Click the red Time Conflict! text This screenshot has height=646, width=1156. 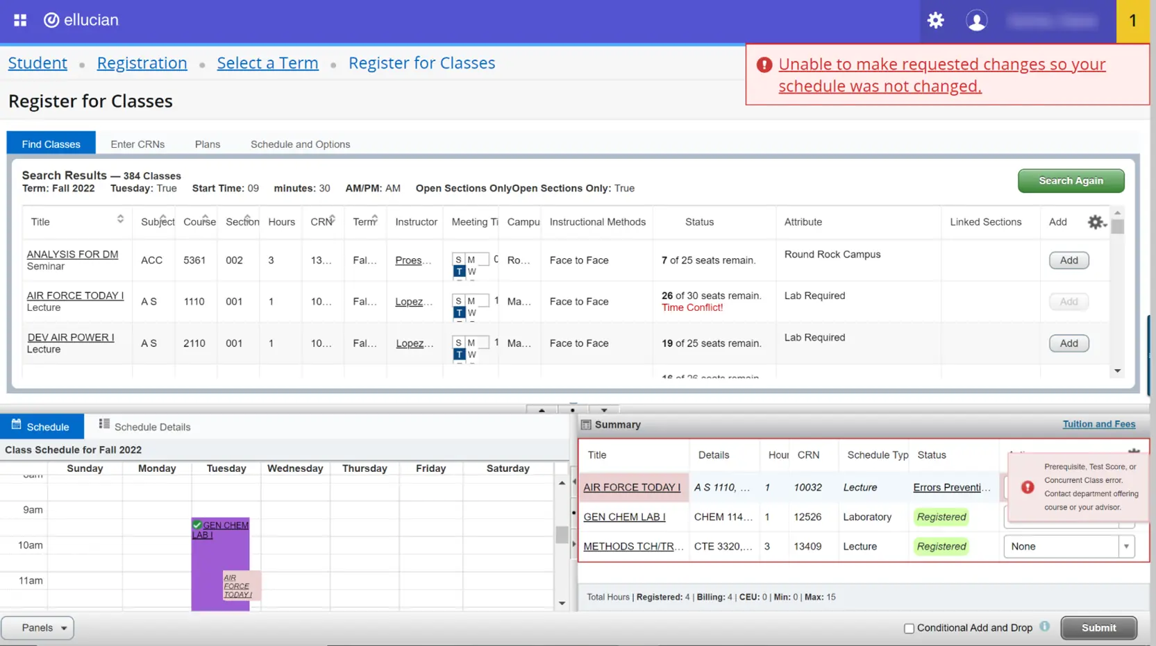coord(692,307)
